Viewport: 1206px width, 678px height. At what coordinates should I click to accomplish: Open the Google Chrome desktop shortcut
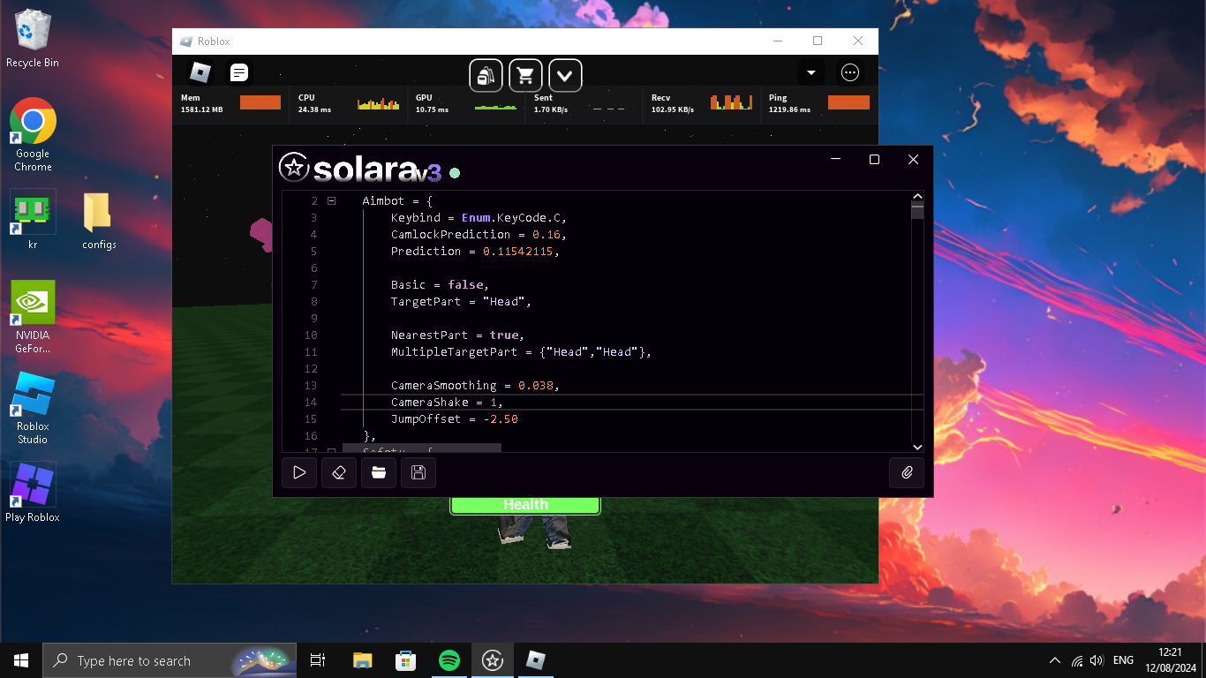pyautogui.click(x=33, y=134)
